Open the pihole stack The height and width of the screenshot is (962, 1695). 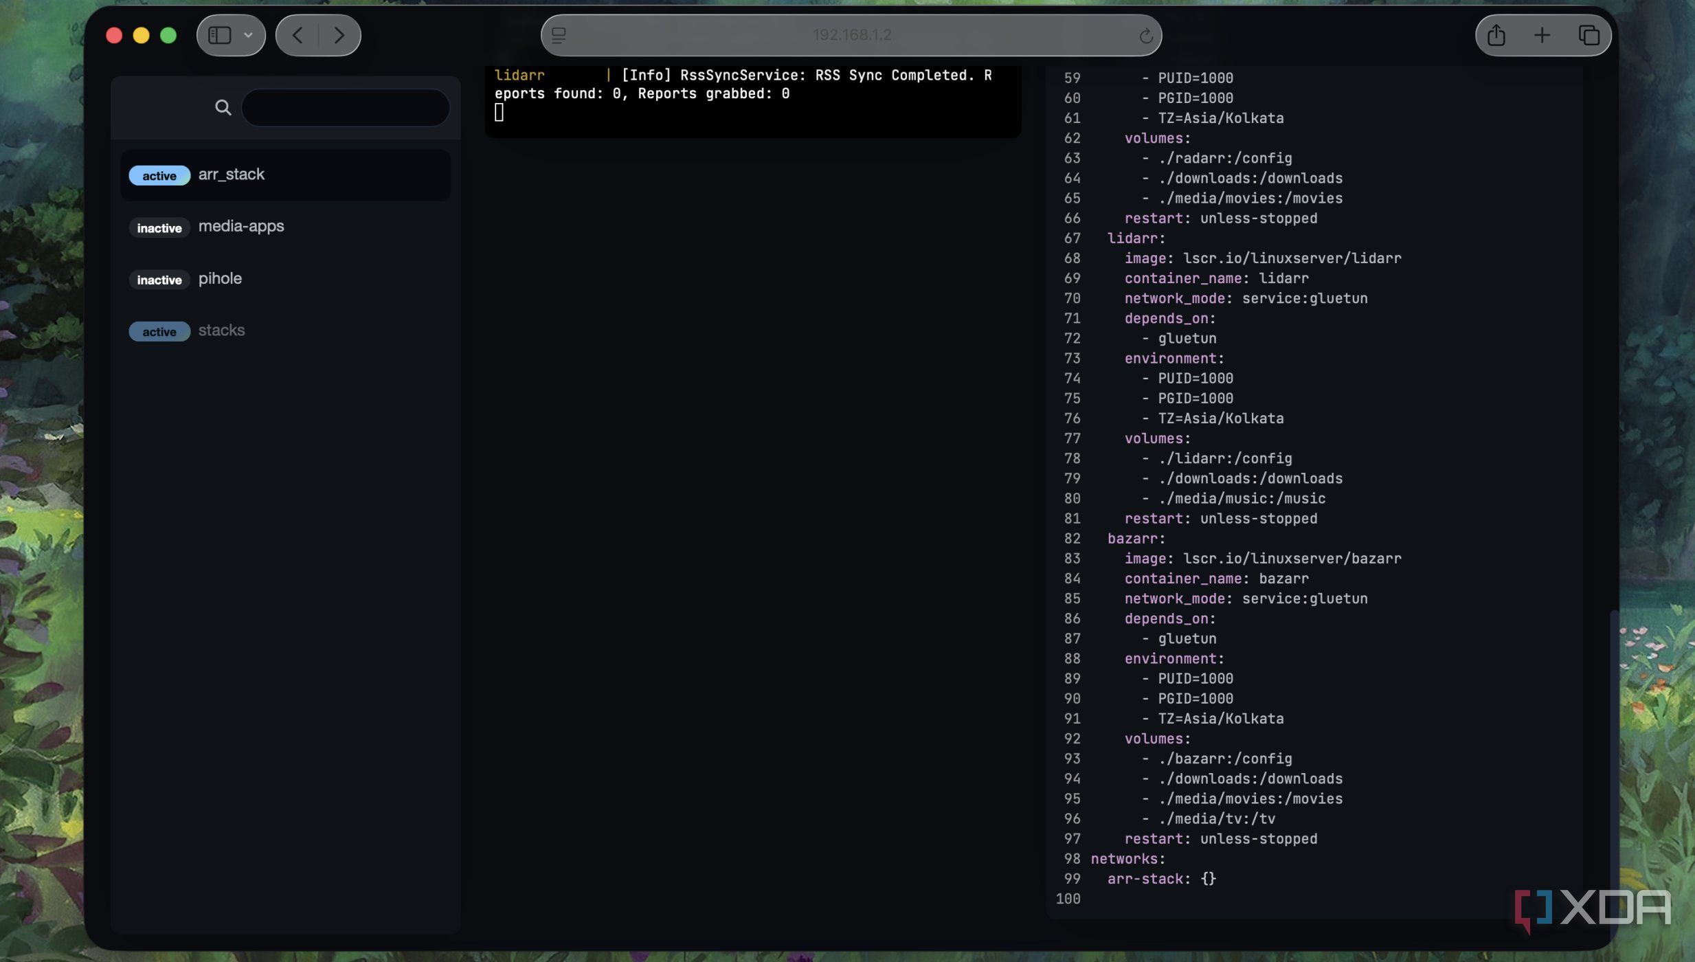[286, 279]
